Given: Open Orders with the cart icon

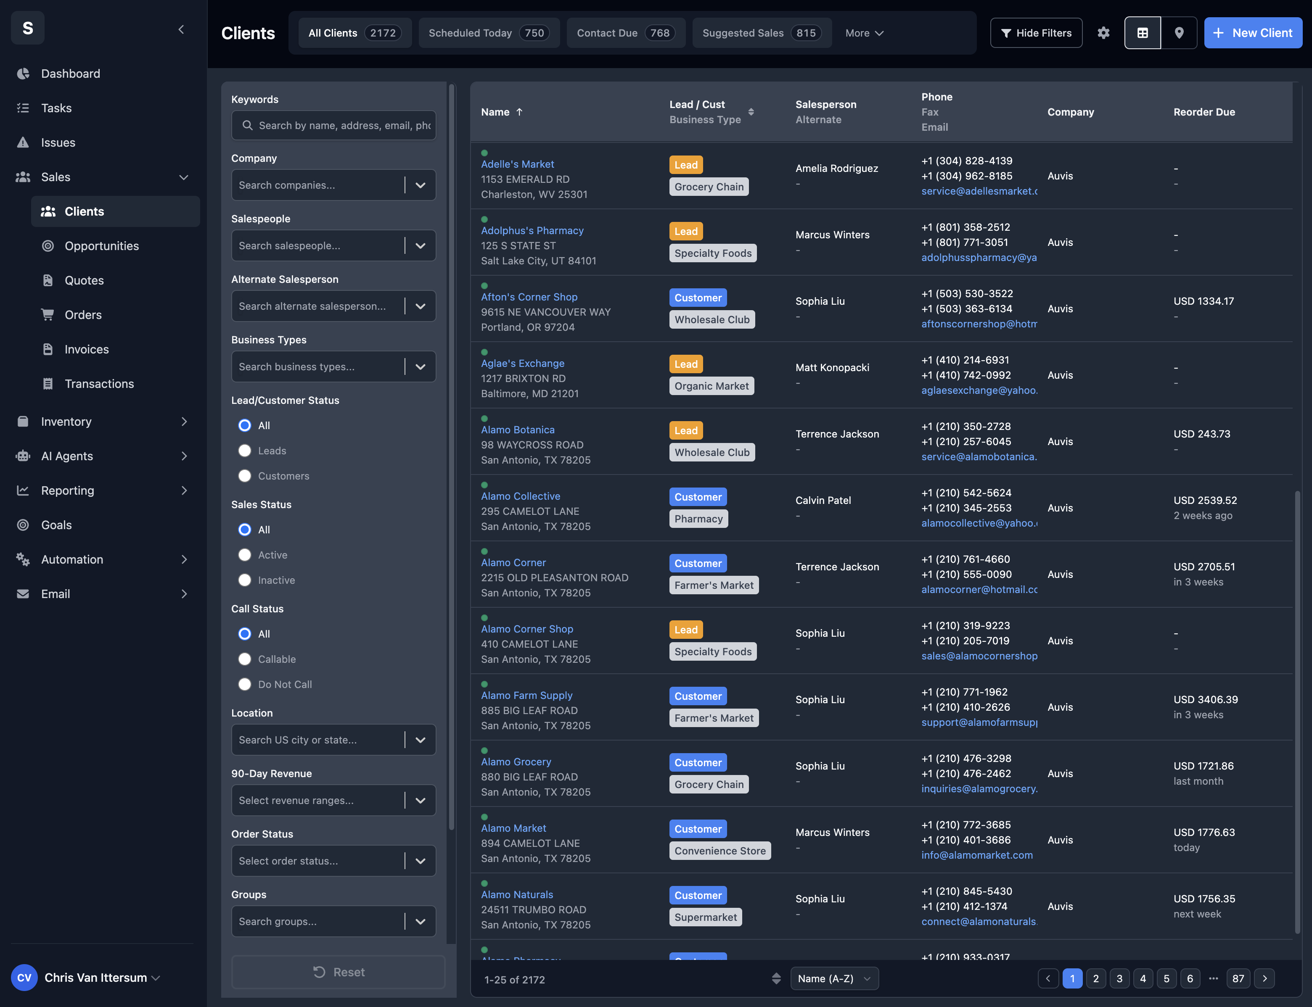Looking at the screenshot, I should tap(48, 315).
